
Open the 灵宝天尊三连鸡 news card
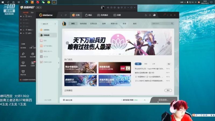coord(115,80)
